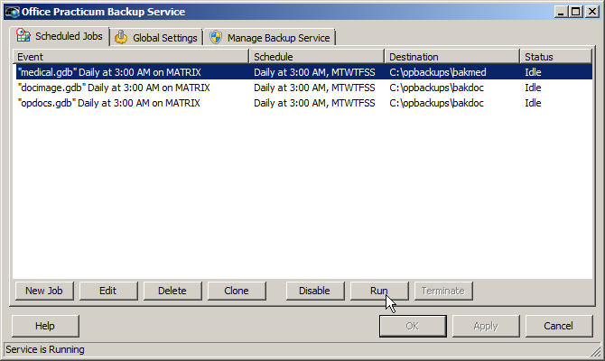605x361 pixels.
Task: Click the shield icon on Manage Backup Service
Action: point(216,37)
